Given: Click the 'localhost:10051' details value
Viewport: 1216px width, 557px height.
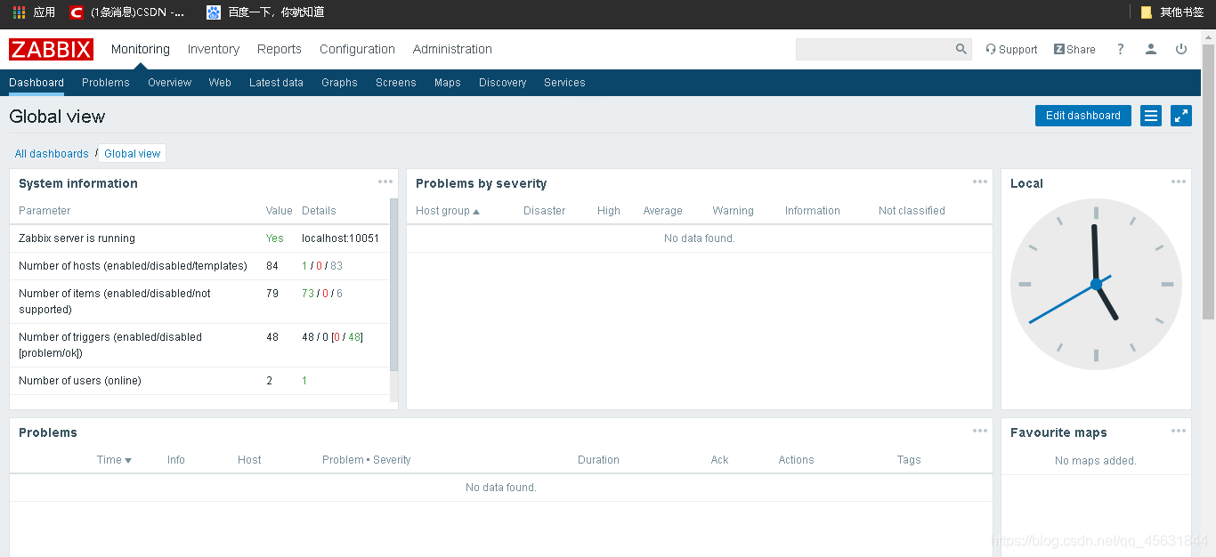Looking at the screenshot, I should [x=340, y=238].
